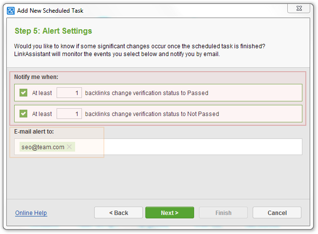Click the backlinks change to Not Passed text
The height and width of the screenshot is (234, 318).
[x=152, y=114]
